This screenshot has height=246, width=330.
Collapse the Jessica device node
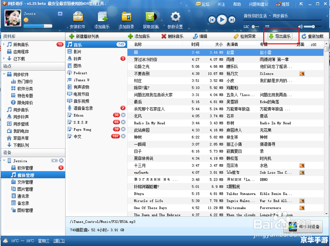[x=4, y=161]
